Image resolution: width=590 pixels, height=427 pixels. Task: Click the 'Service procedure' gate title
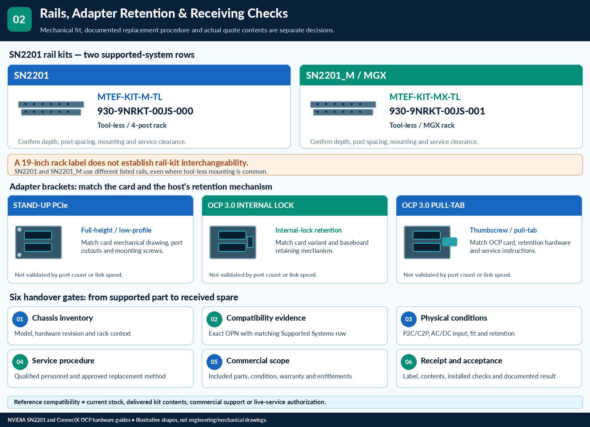tap(63, 361)
